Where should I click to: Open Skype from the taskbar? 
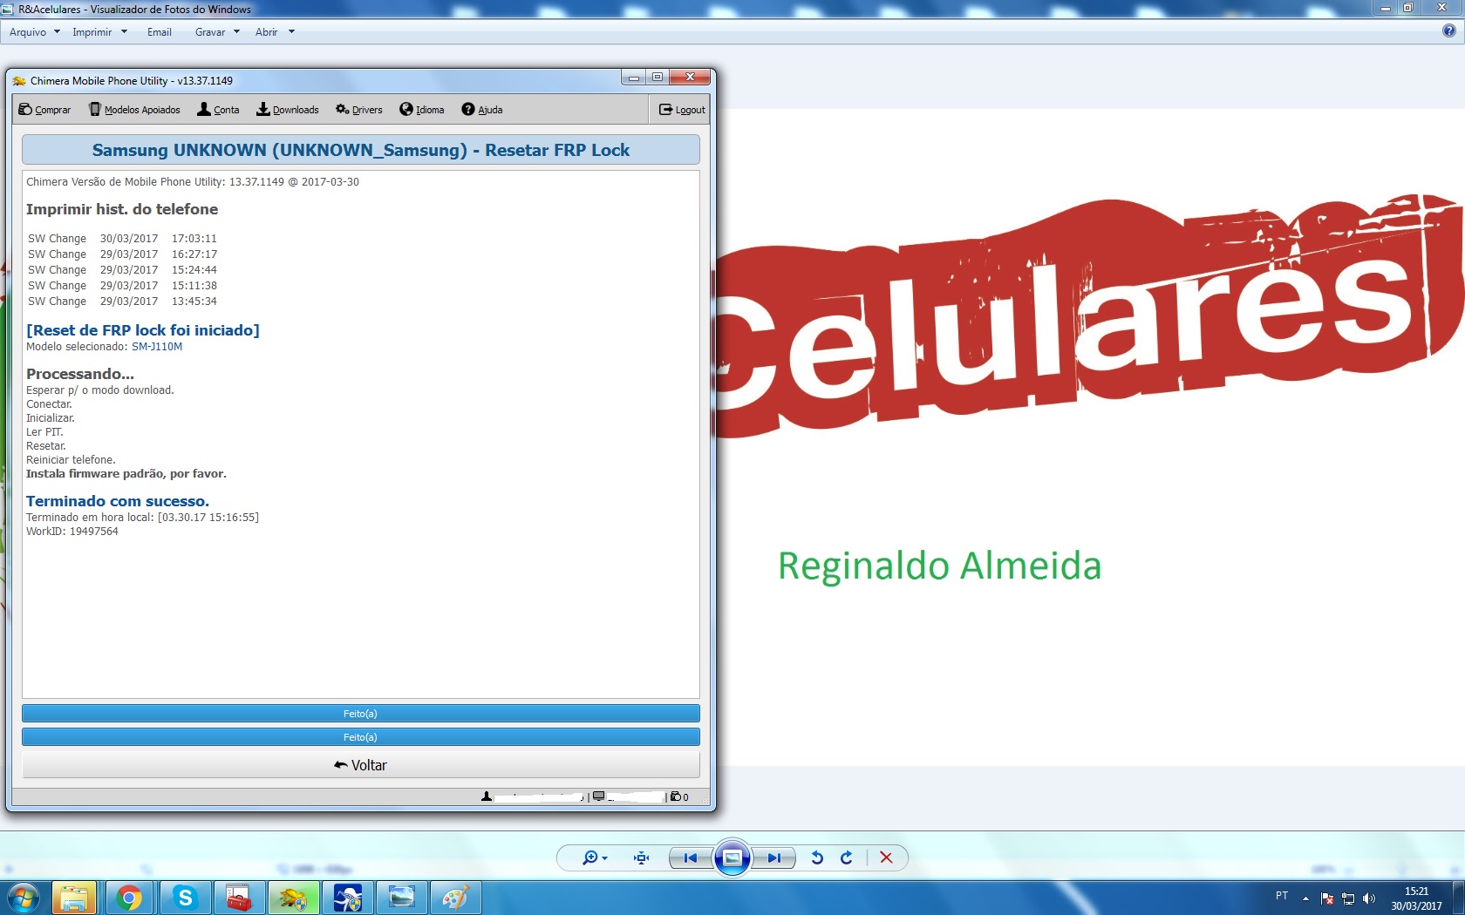tap(185, 898)
